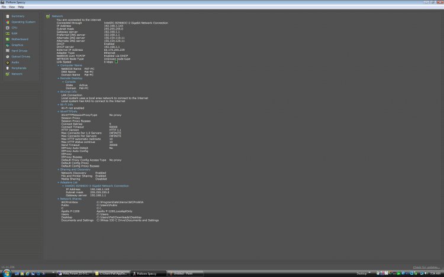The height and width of the screenshot is (277, 444).
Task: Click the Network header icon above details
Action: pos(48,17)
